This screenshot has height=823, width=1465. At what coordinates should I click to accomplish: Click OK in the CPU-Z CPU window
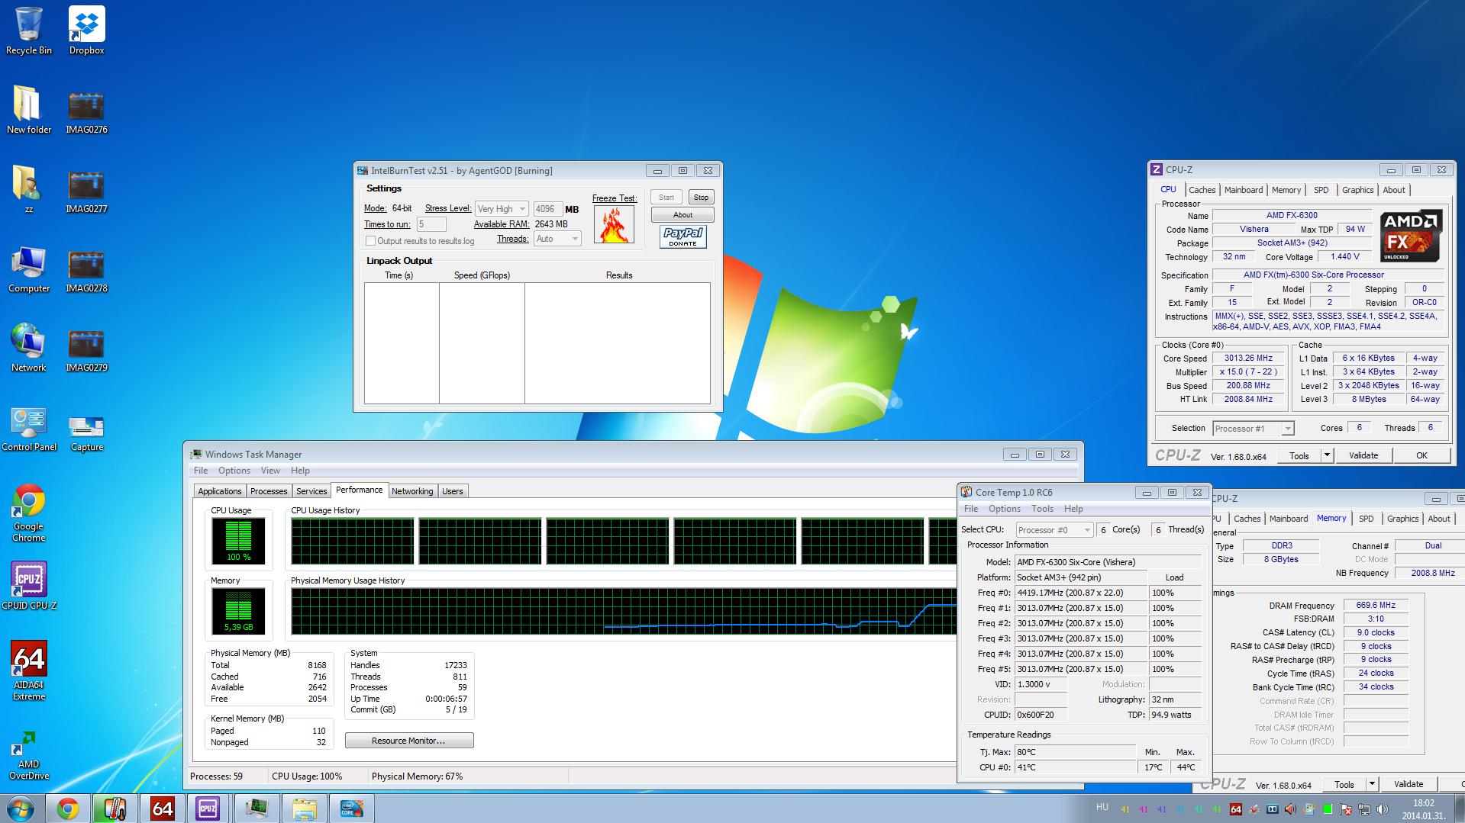pyautogui.click(x=1421, y=455)
